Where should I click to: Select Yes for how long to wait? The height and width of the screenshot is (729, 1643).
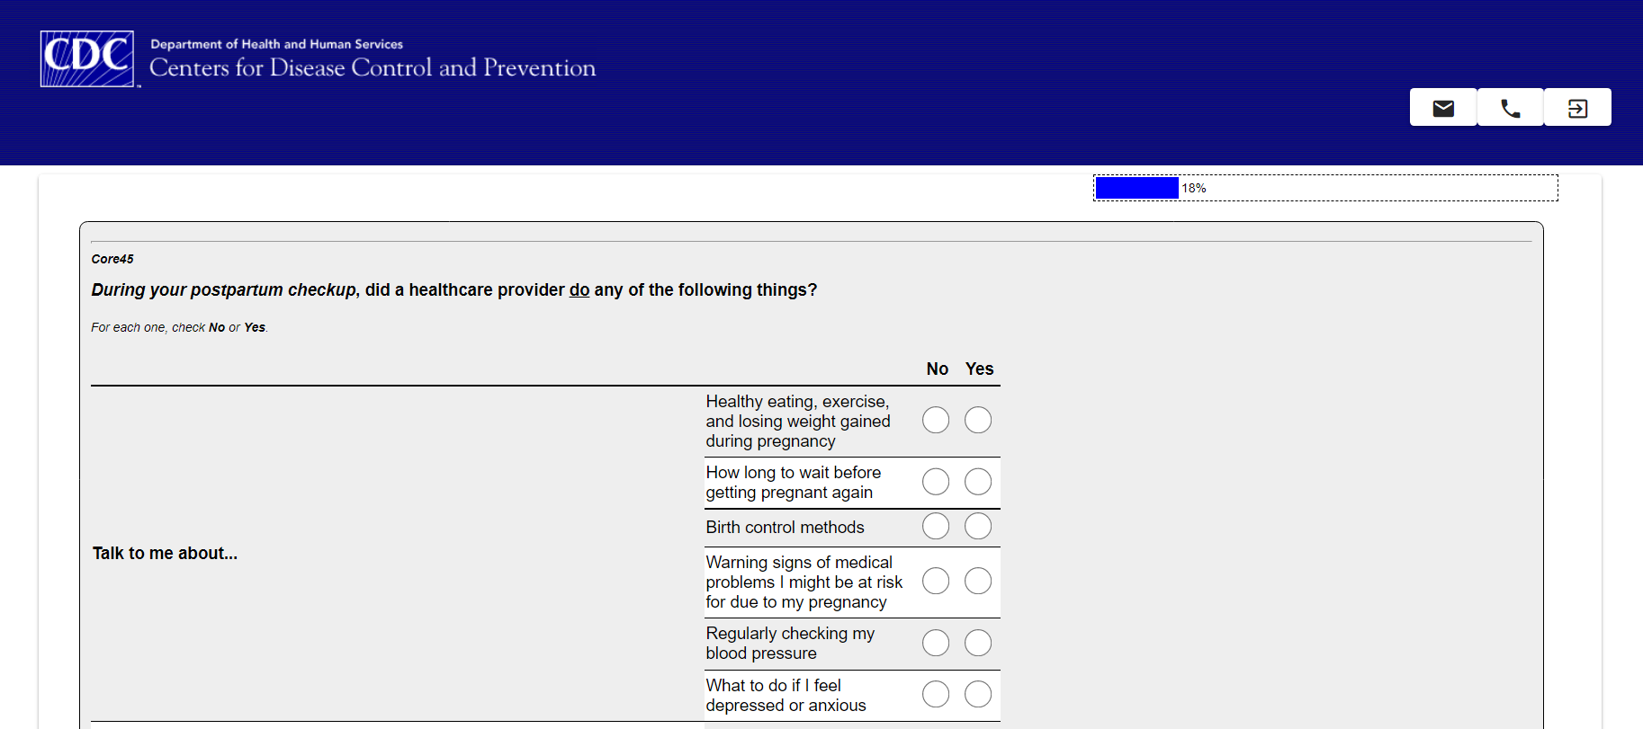click(978, 482)
